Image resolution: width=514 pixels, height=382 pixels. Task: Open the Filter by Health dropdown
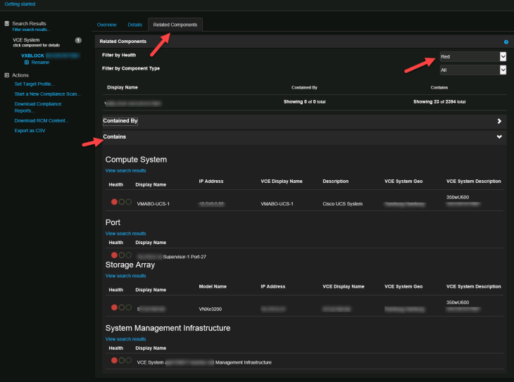tap(473, 56)
